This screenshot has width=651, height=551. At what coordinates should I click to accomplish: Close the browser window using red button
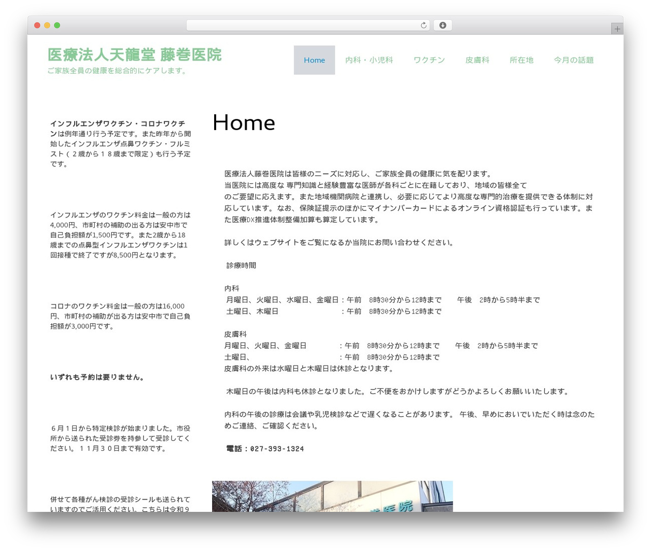(x=37, y=25)
